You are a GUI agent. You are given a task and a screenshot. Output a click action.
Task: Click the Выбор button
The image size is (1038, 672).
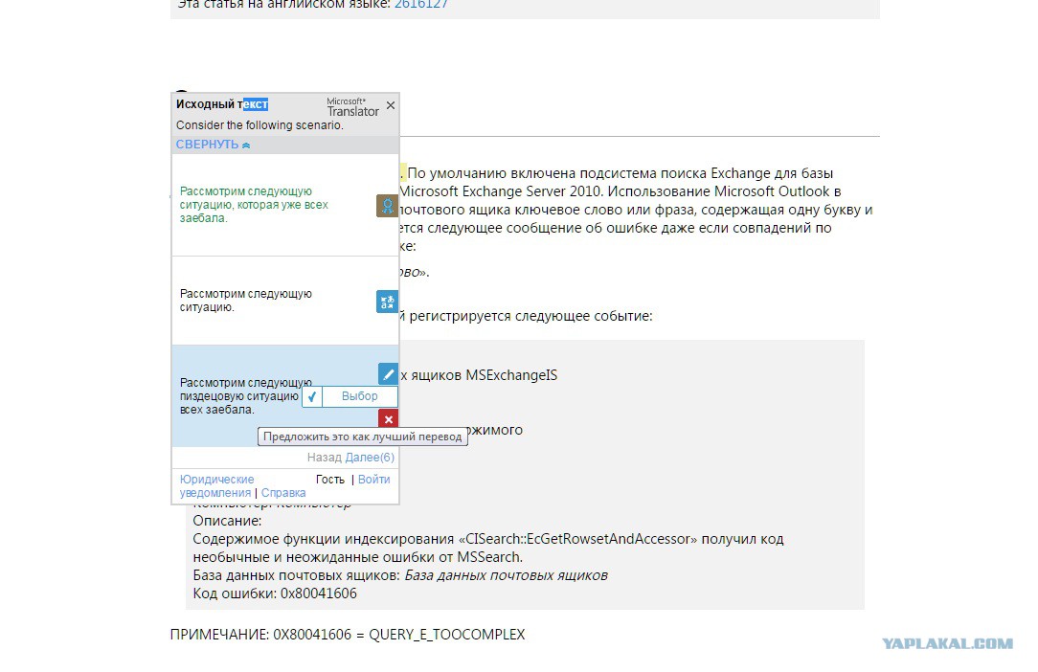pyautogui.click(x=359, y=396)
